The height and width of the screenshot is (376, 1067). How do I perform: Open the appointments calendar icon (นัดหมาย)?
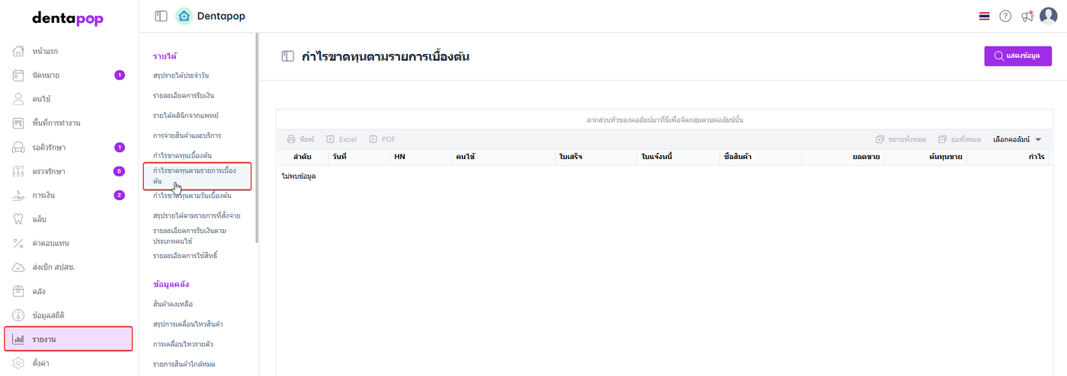[19, 75]
